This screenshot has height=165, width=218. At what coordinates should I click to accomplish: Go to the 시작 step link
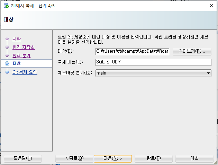click(x=17, y=39)
